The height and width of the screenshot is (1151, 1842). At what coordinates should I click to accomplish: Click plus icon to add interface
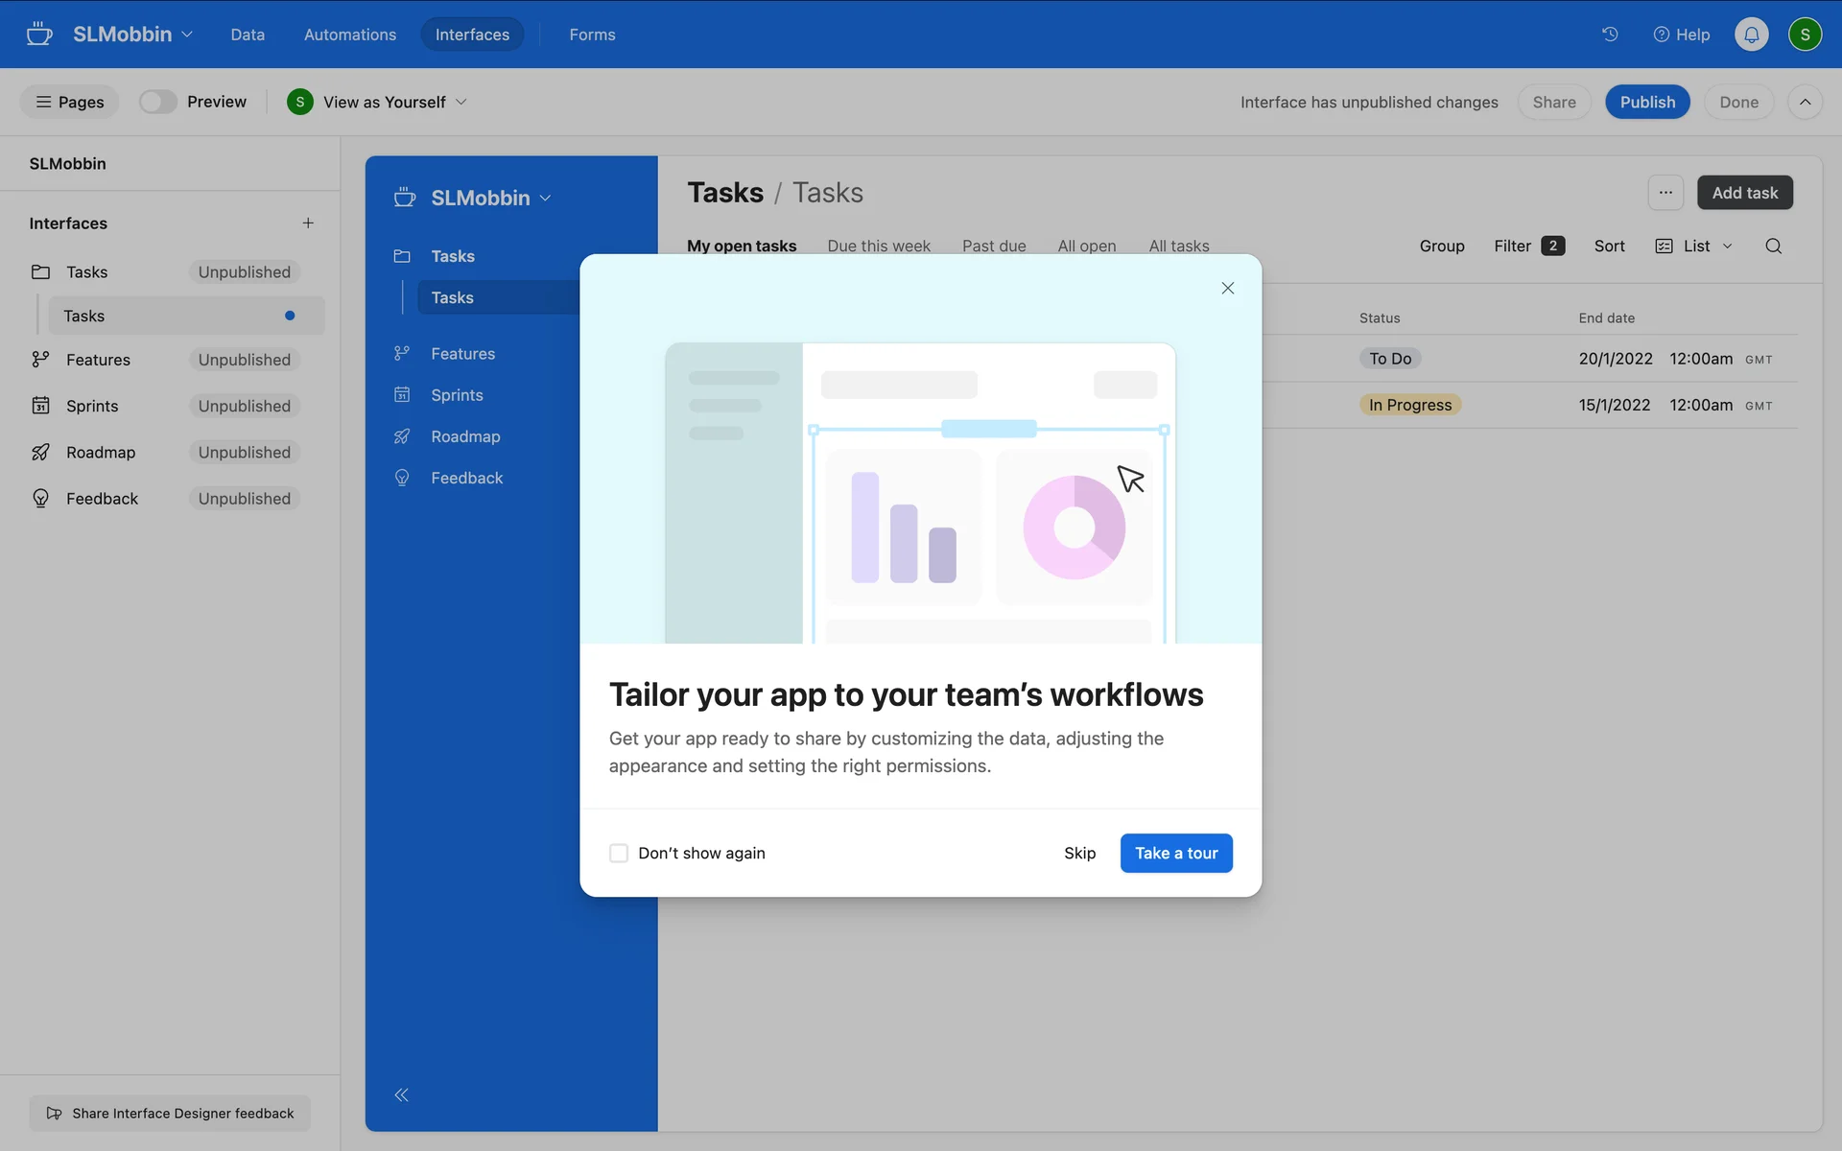(308, 223)
